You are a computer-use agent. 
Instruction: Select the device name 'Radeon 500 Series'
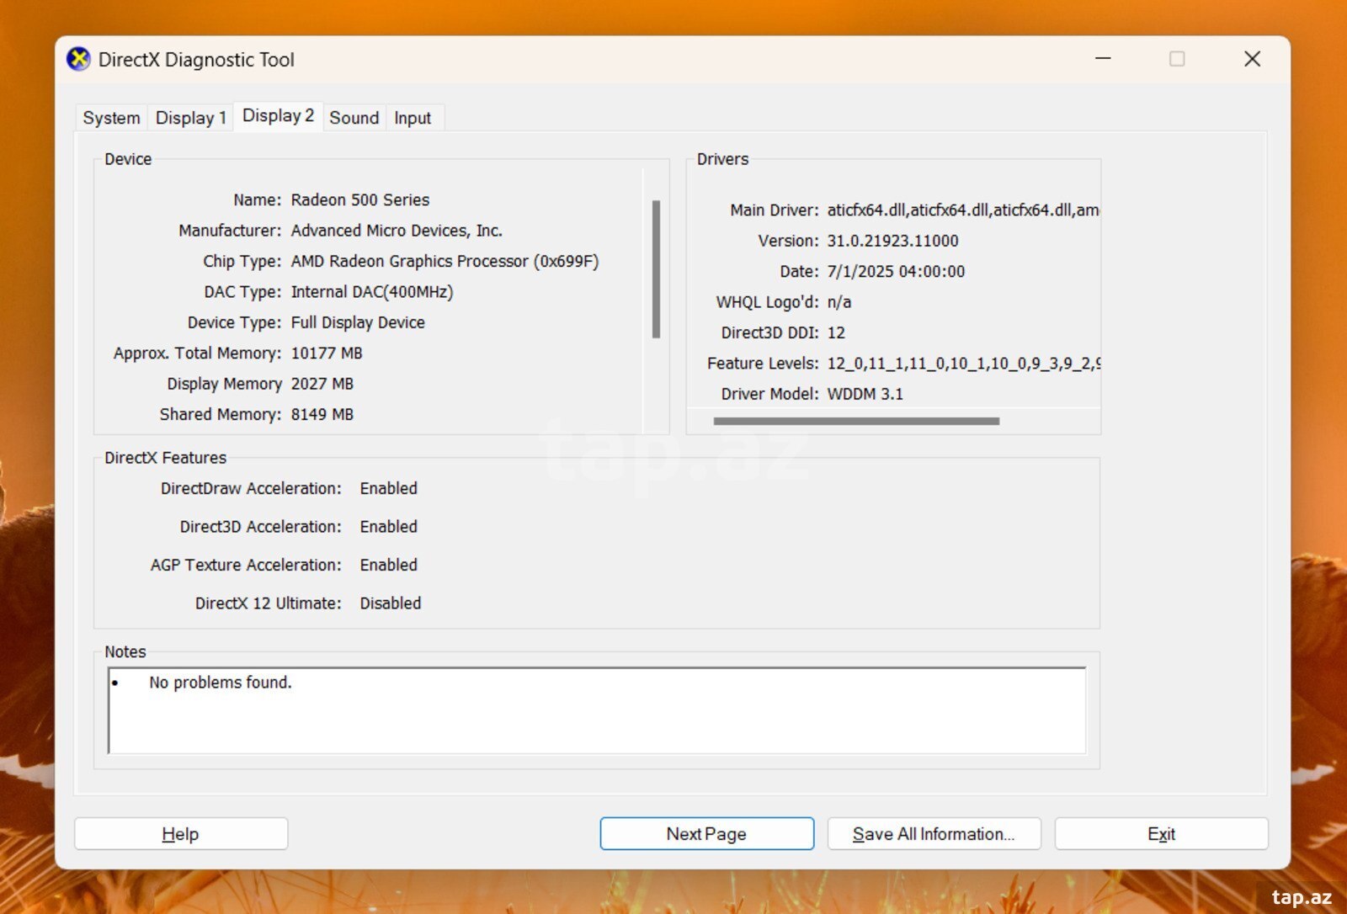(360, 200)
